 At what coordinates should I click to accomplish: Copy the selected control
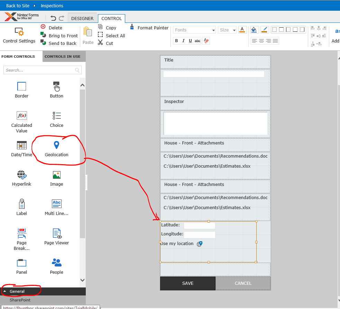pos(107,28)
